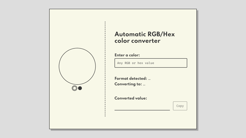Click the 'color converter' heading line
The height and width of the screenshot is (138, 246).
tap(137, 41)
